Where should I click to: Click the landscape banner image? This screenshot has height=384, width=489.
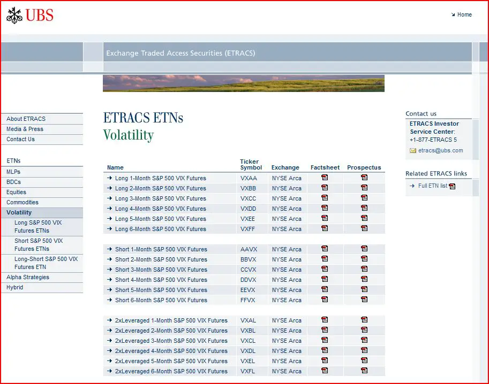(244, 83)
